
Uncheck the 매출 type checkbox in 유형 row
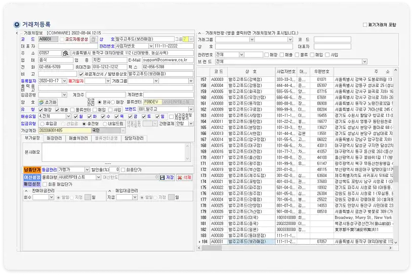(57, 110)
